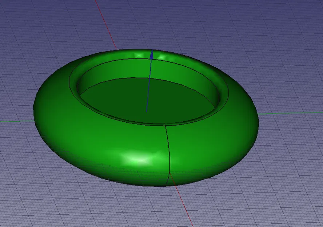Click the blue Z-axis arrow

[x=149, y=81]
